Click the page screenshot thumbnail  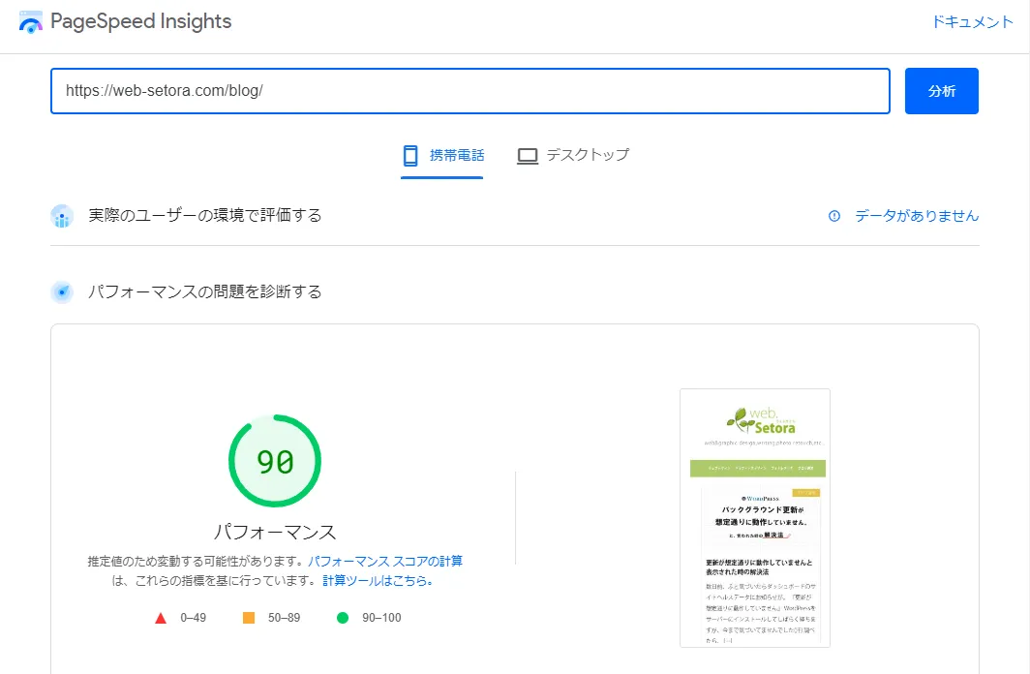755,517
